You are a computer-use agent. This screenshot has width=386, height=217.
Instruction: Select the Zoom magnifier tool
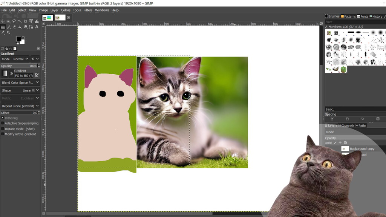[x=8, y=33]
